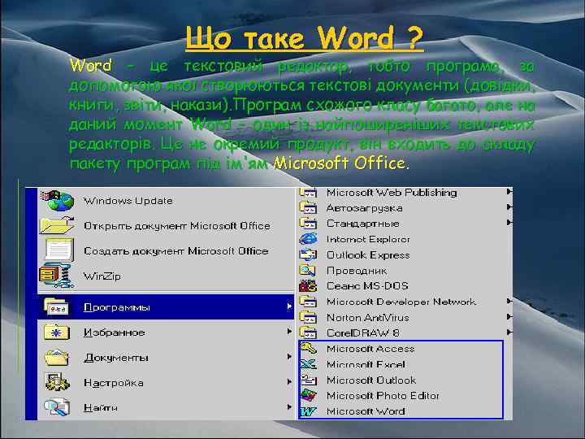
Task: Click the Стандартные folder icon
Action: coord(308,224)
